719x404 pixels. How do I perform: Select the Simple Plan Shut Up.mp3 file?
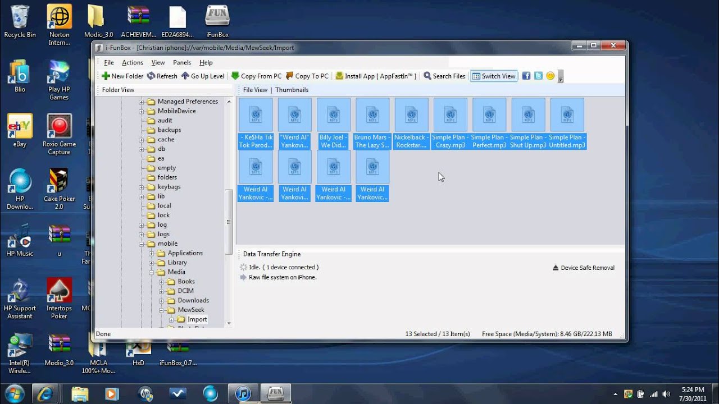tap(528, 124)
